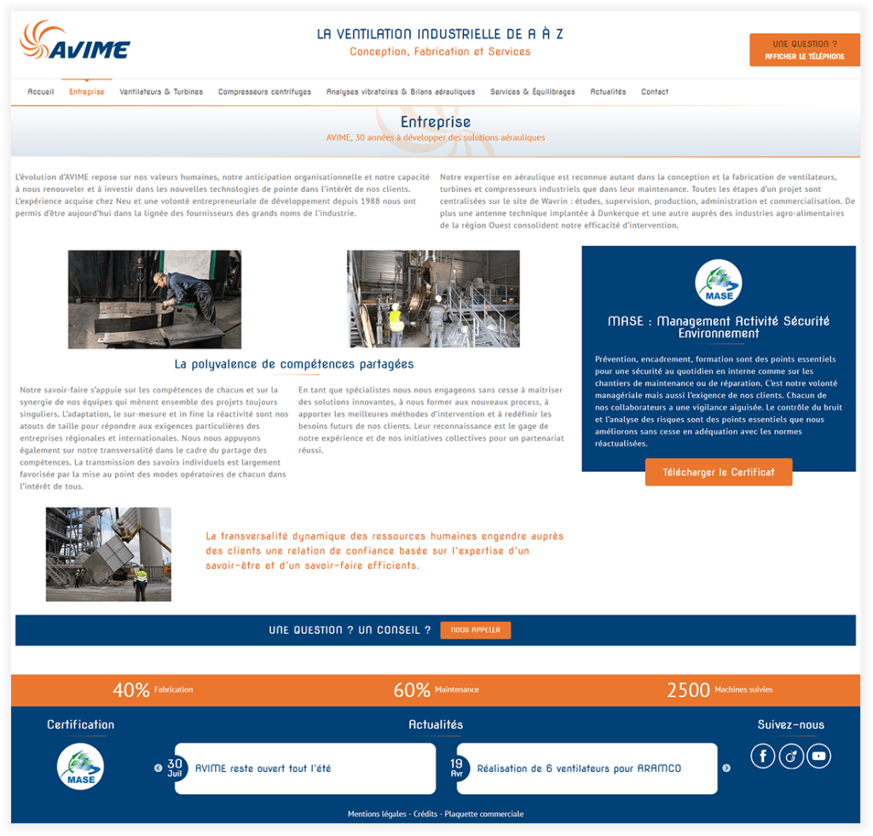Open the Mentions légales footer link
This screenshot has height=836, width=873.
pos(377,814)
